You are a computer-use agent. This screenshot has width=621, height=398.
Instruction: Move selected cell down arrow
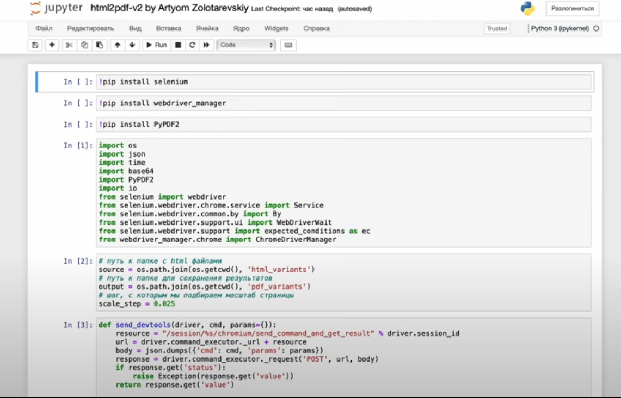coord(132,45)
